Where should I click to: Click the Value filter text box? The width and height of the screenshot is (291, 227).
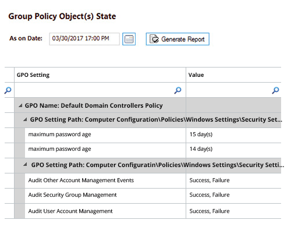(229, 90)
